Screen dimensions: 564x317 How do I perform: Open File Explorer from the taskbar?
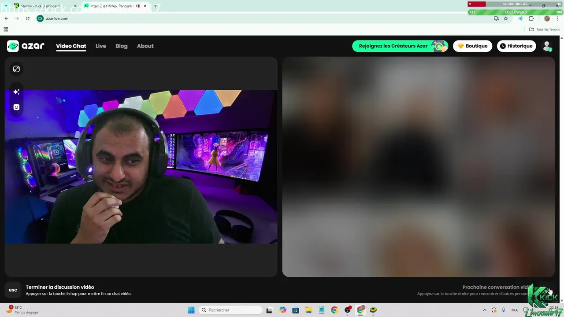point(308,310)
